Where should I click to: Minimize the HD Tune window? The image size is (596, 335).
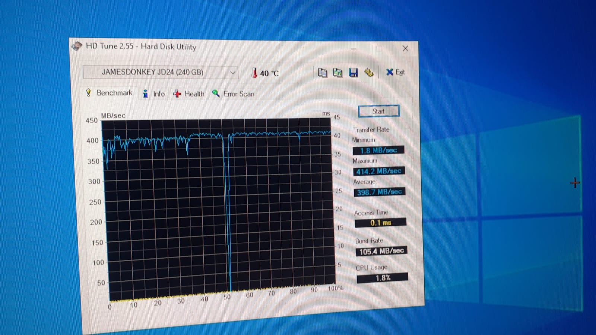354,48
